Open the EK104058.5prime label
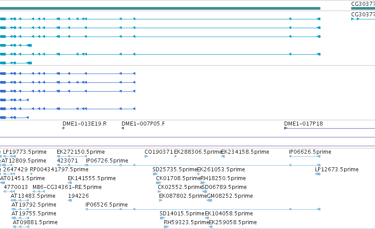 pos(229,214)
